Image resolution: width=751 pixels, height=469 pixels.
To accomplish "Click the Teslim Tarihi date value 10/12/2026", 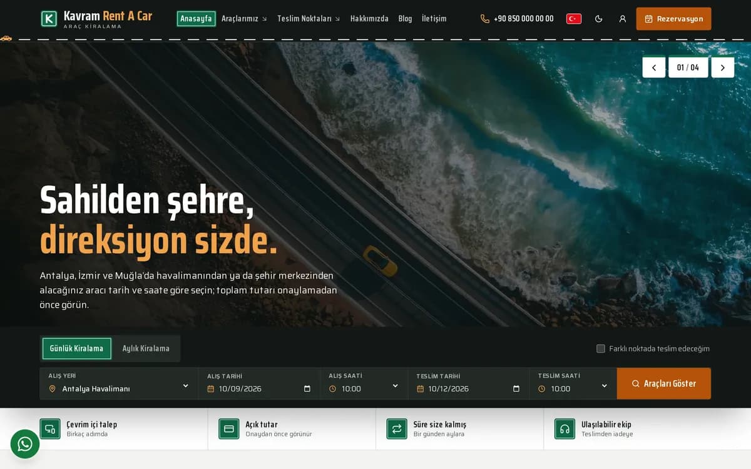I will 449,388.
